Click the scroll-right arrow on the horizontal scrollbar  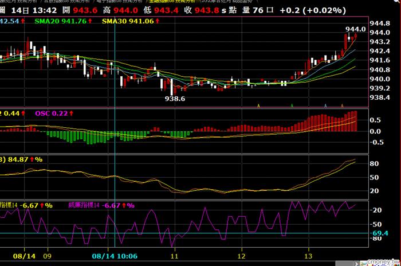tap(357, 264)
